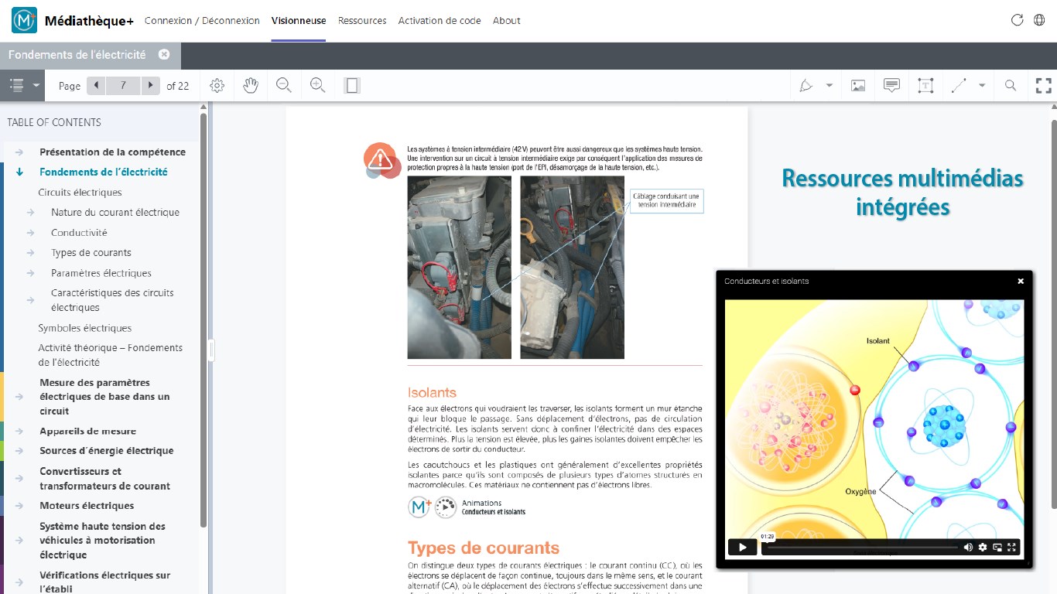
Task: Open viewer settings gear in toolbar
Action: point(217,86)
